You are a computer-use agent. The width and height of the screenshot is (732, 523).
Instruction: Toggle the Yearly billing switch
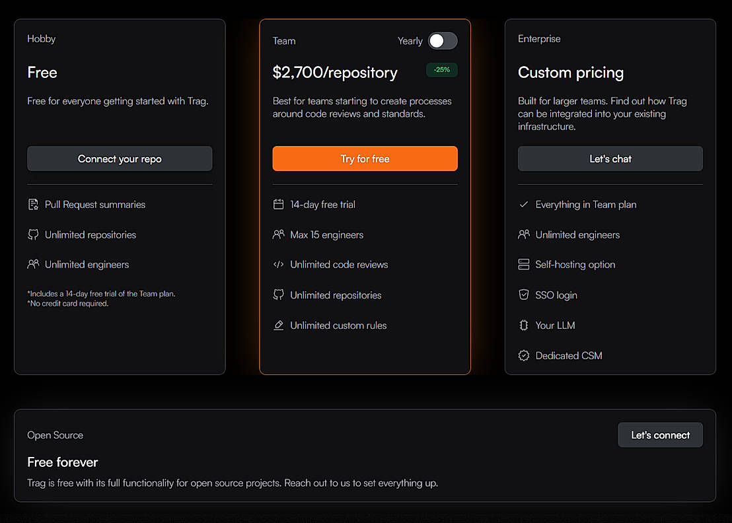(x=443, y=41)
